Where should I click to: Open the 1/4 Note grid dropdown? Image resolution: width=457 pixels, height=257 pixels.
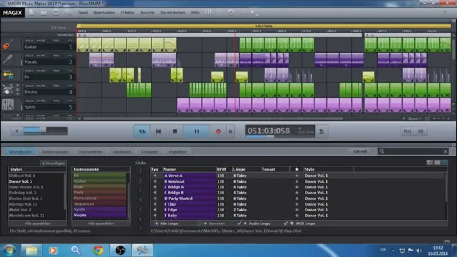61,27
